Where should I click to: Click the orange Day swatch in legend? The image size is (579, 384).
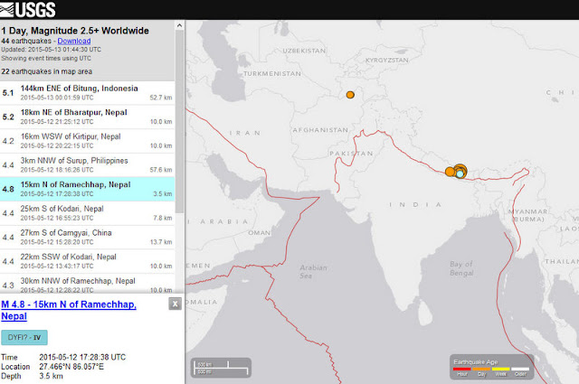pos(481,369)
